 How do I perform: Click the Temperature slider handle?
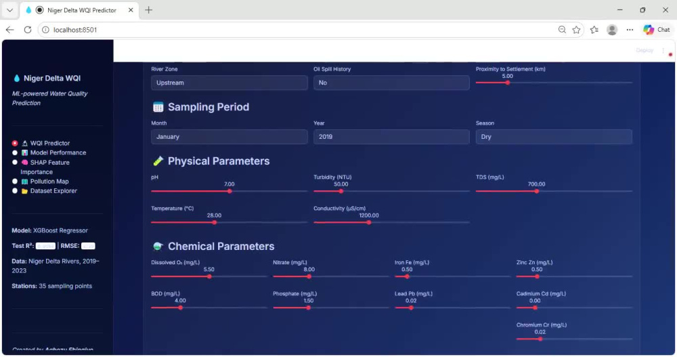click(215, 223)
